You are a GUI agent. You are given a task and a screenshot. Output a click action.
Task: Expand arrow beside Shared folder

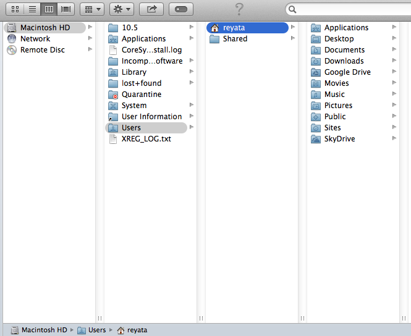click(293, 38)
